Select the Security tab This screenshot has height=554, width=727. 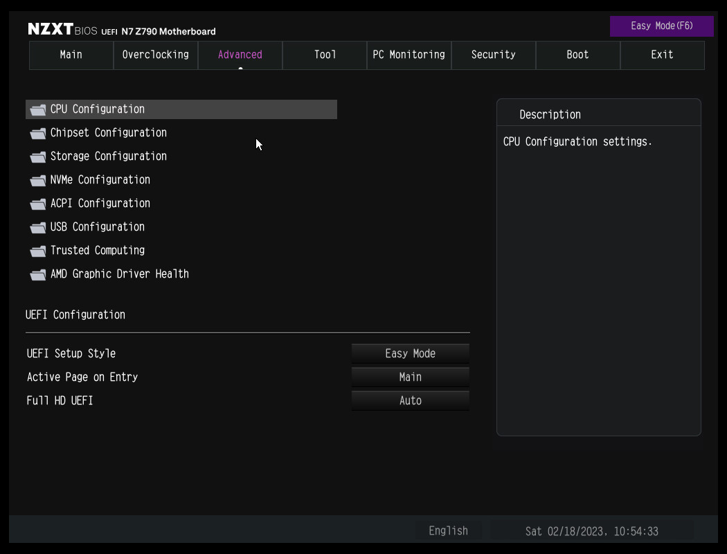click(x=493, y=55)
